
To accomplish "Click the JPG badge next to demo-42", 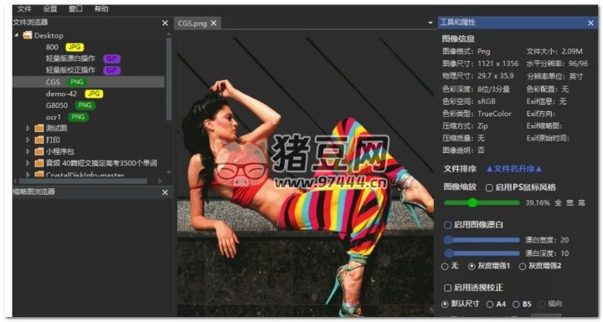I will [94, 94].
